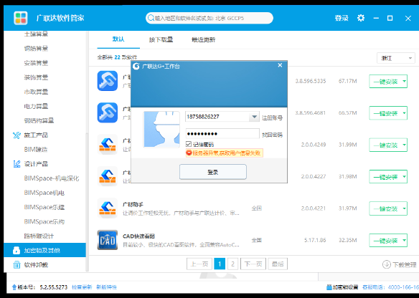Click the 加密锁设置 icon in status bar
This screenshot has height=298, width=419.
click(x=329, y=287)
